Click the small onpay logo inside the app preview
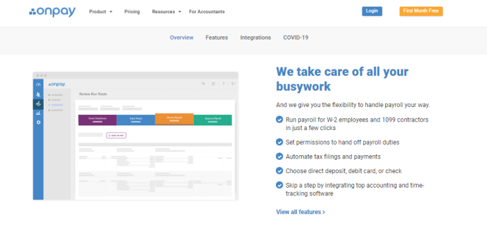This screenshot has height=251, width=487. click(56, 84)
